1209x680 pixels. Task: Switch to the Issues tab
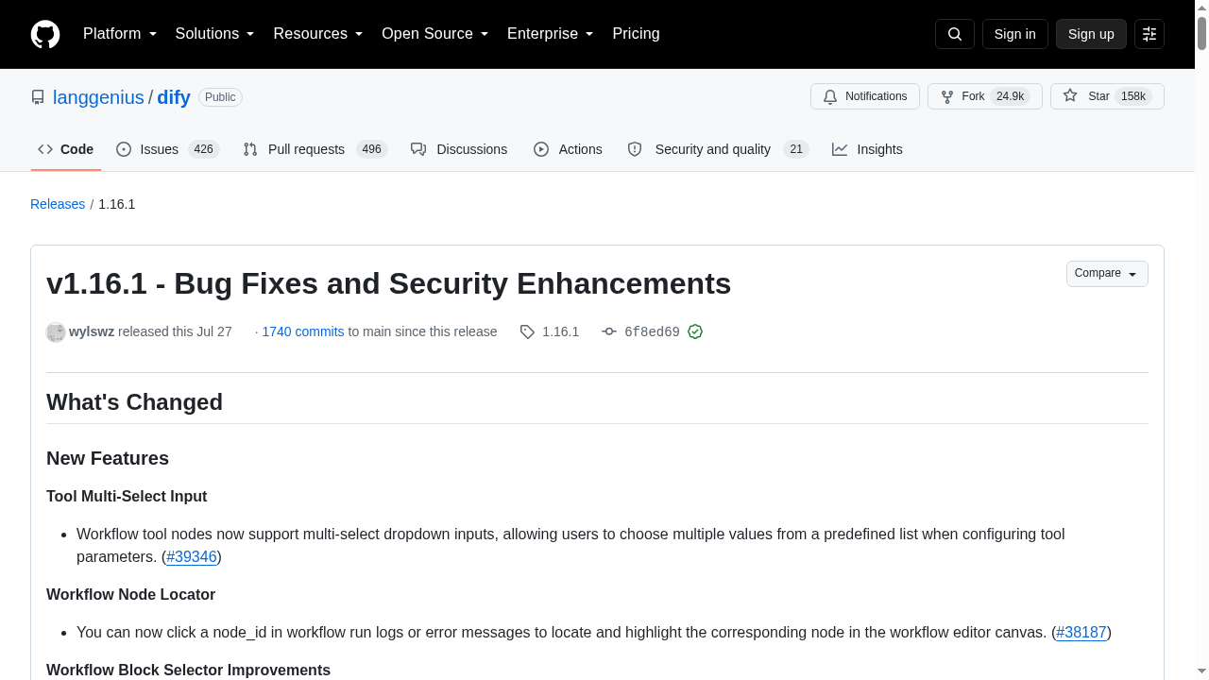[x=167, y=149]
